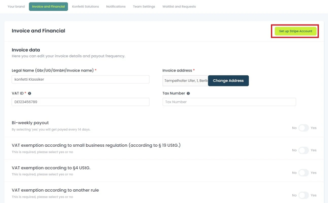Image resolution: width=328 pixels, height=203 pixels.
Task: Click into the VAT ID field
Action: [x=80, y=102]
